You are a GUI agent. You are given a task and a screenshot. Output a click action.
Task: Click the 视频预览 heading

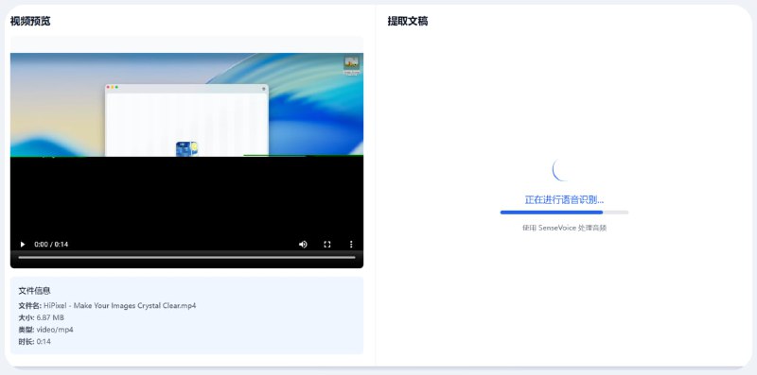point(30,21)
